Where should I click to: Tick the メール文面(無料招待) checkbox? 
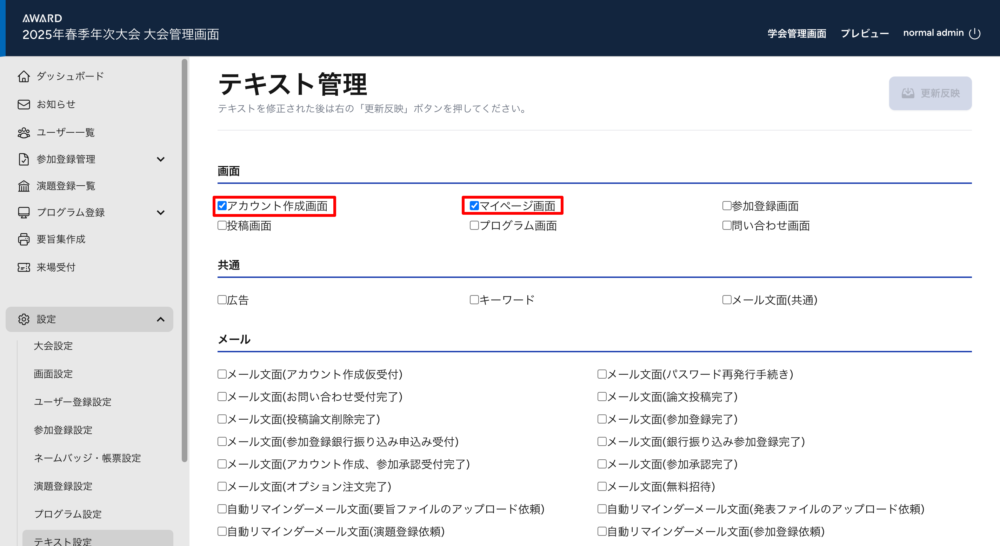[x=602, y=486]
